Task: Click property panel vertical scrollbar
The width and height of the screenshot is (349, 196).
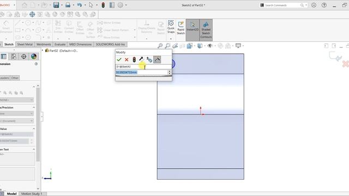Action: coord(38,125)
